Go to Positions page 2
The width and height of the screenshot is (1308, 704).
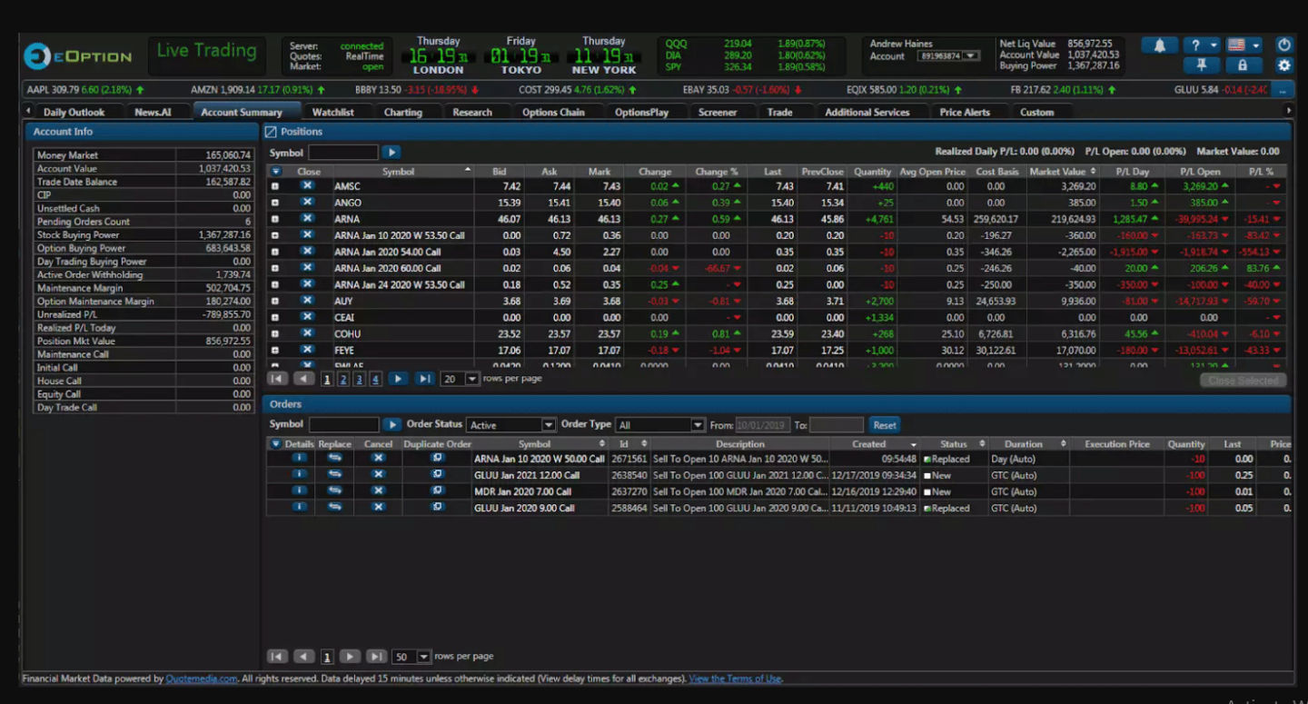coord(343,379)
